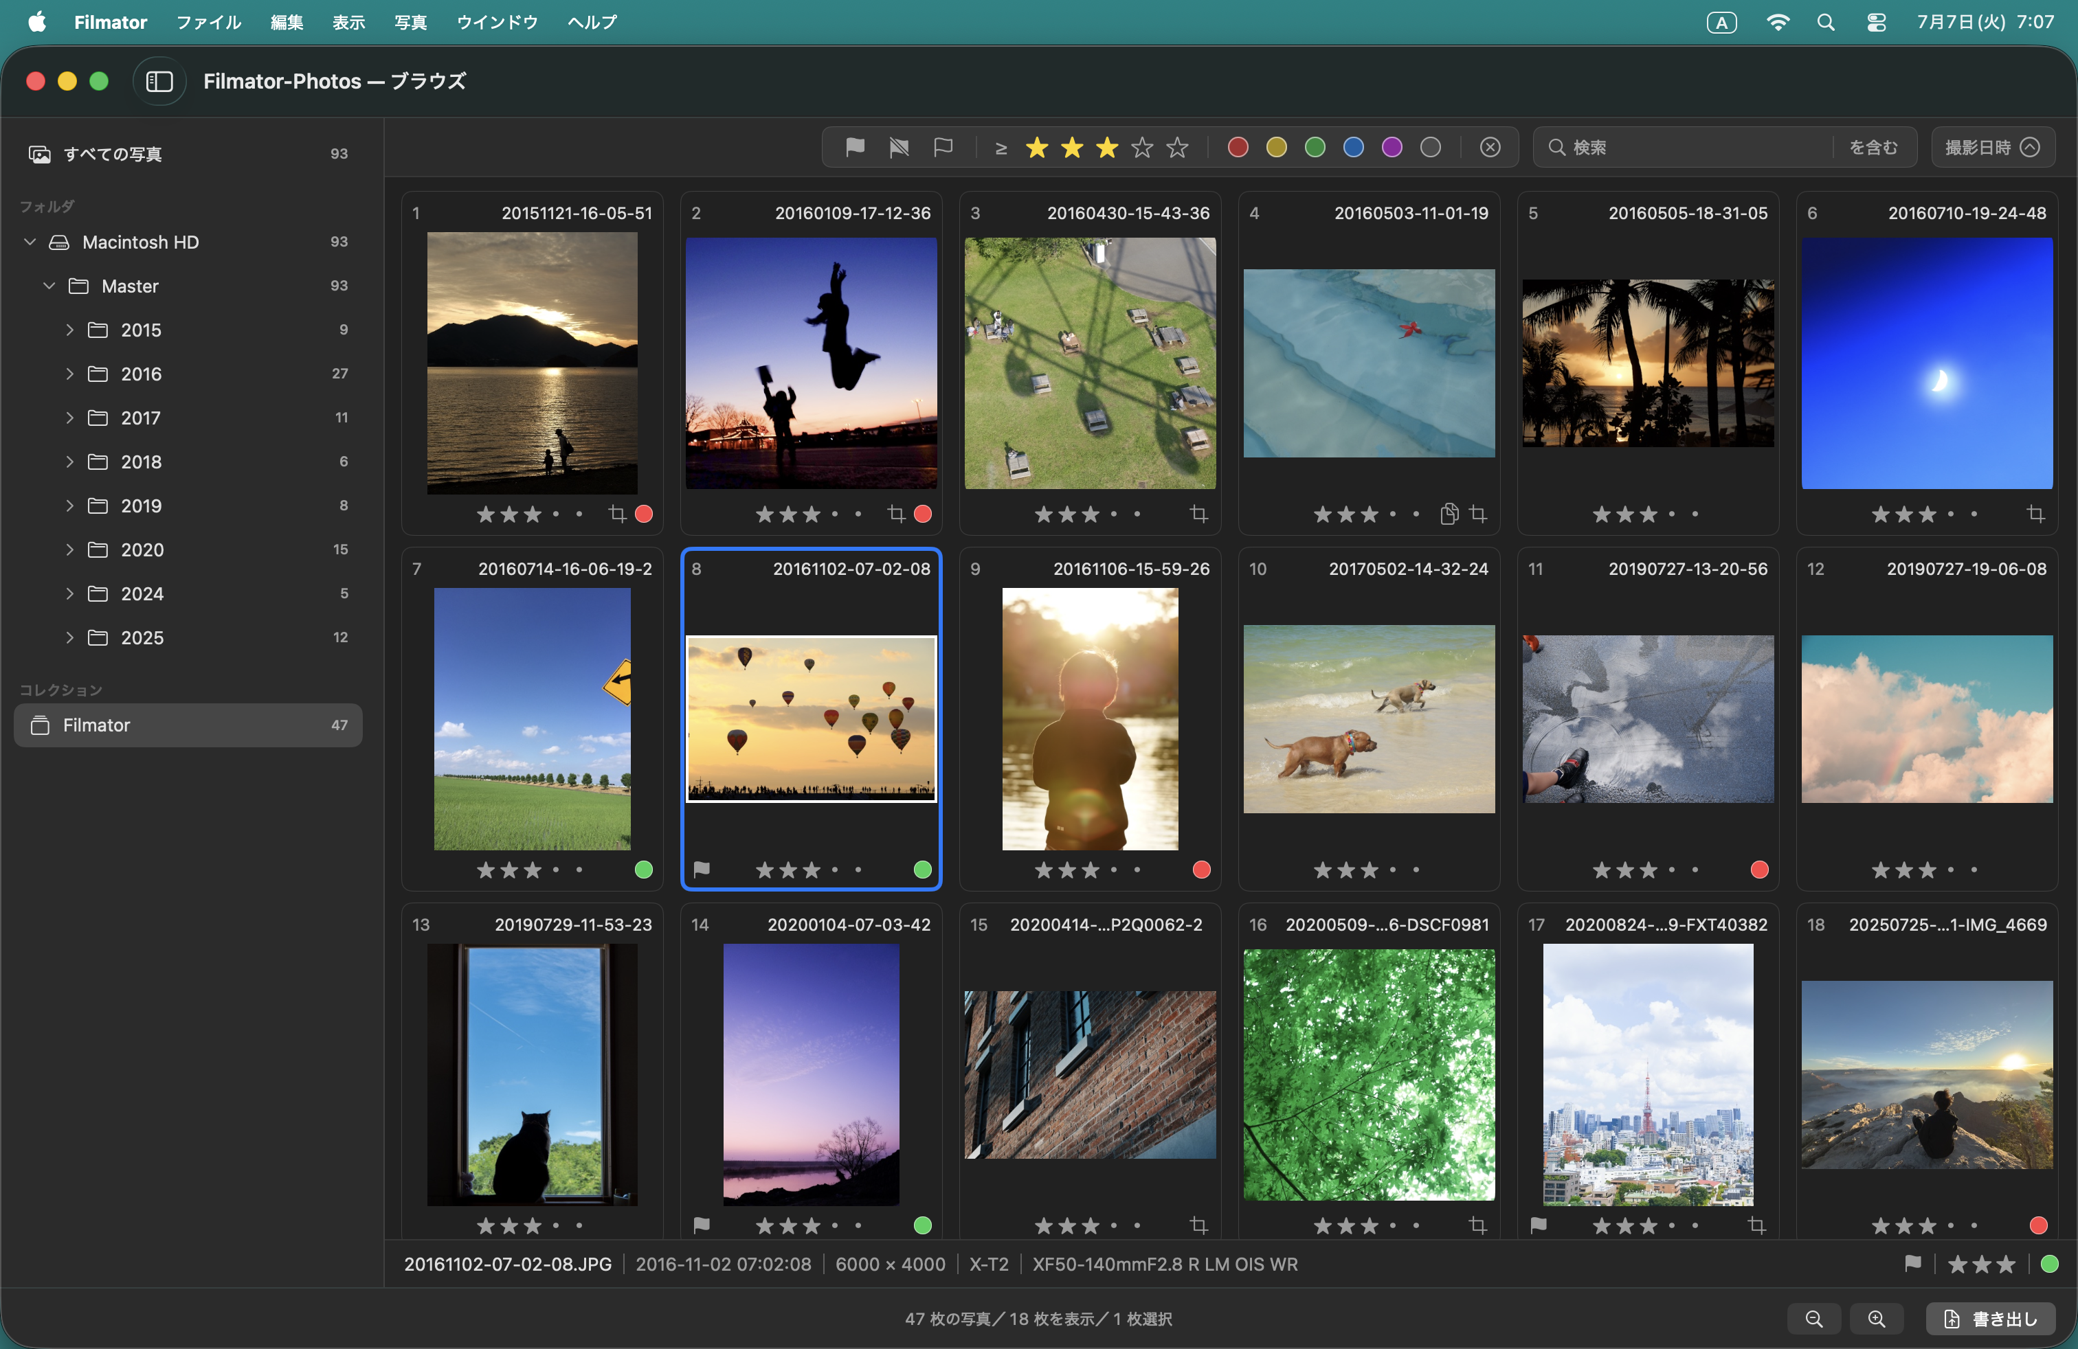Click the 検索 search field
Screen dimensions: 2078x1349
click(x=1685, y=146)
